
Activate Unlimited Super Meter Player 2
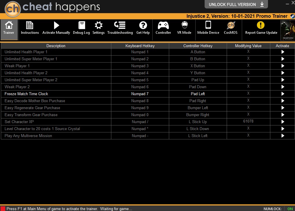click(x=283, y=80)
